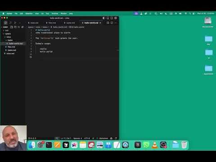
Task: Click New Folder icon in explorer header
Action: coord(15,27)
